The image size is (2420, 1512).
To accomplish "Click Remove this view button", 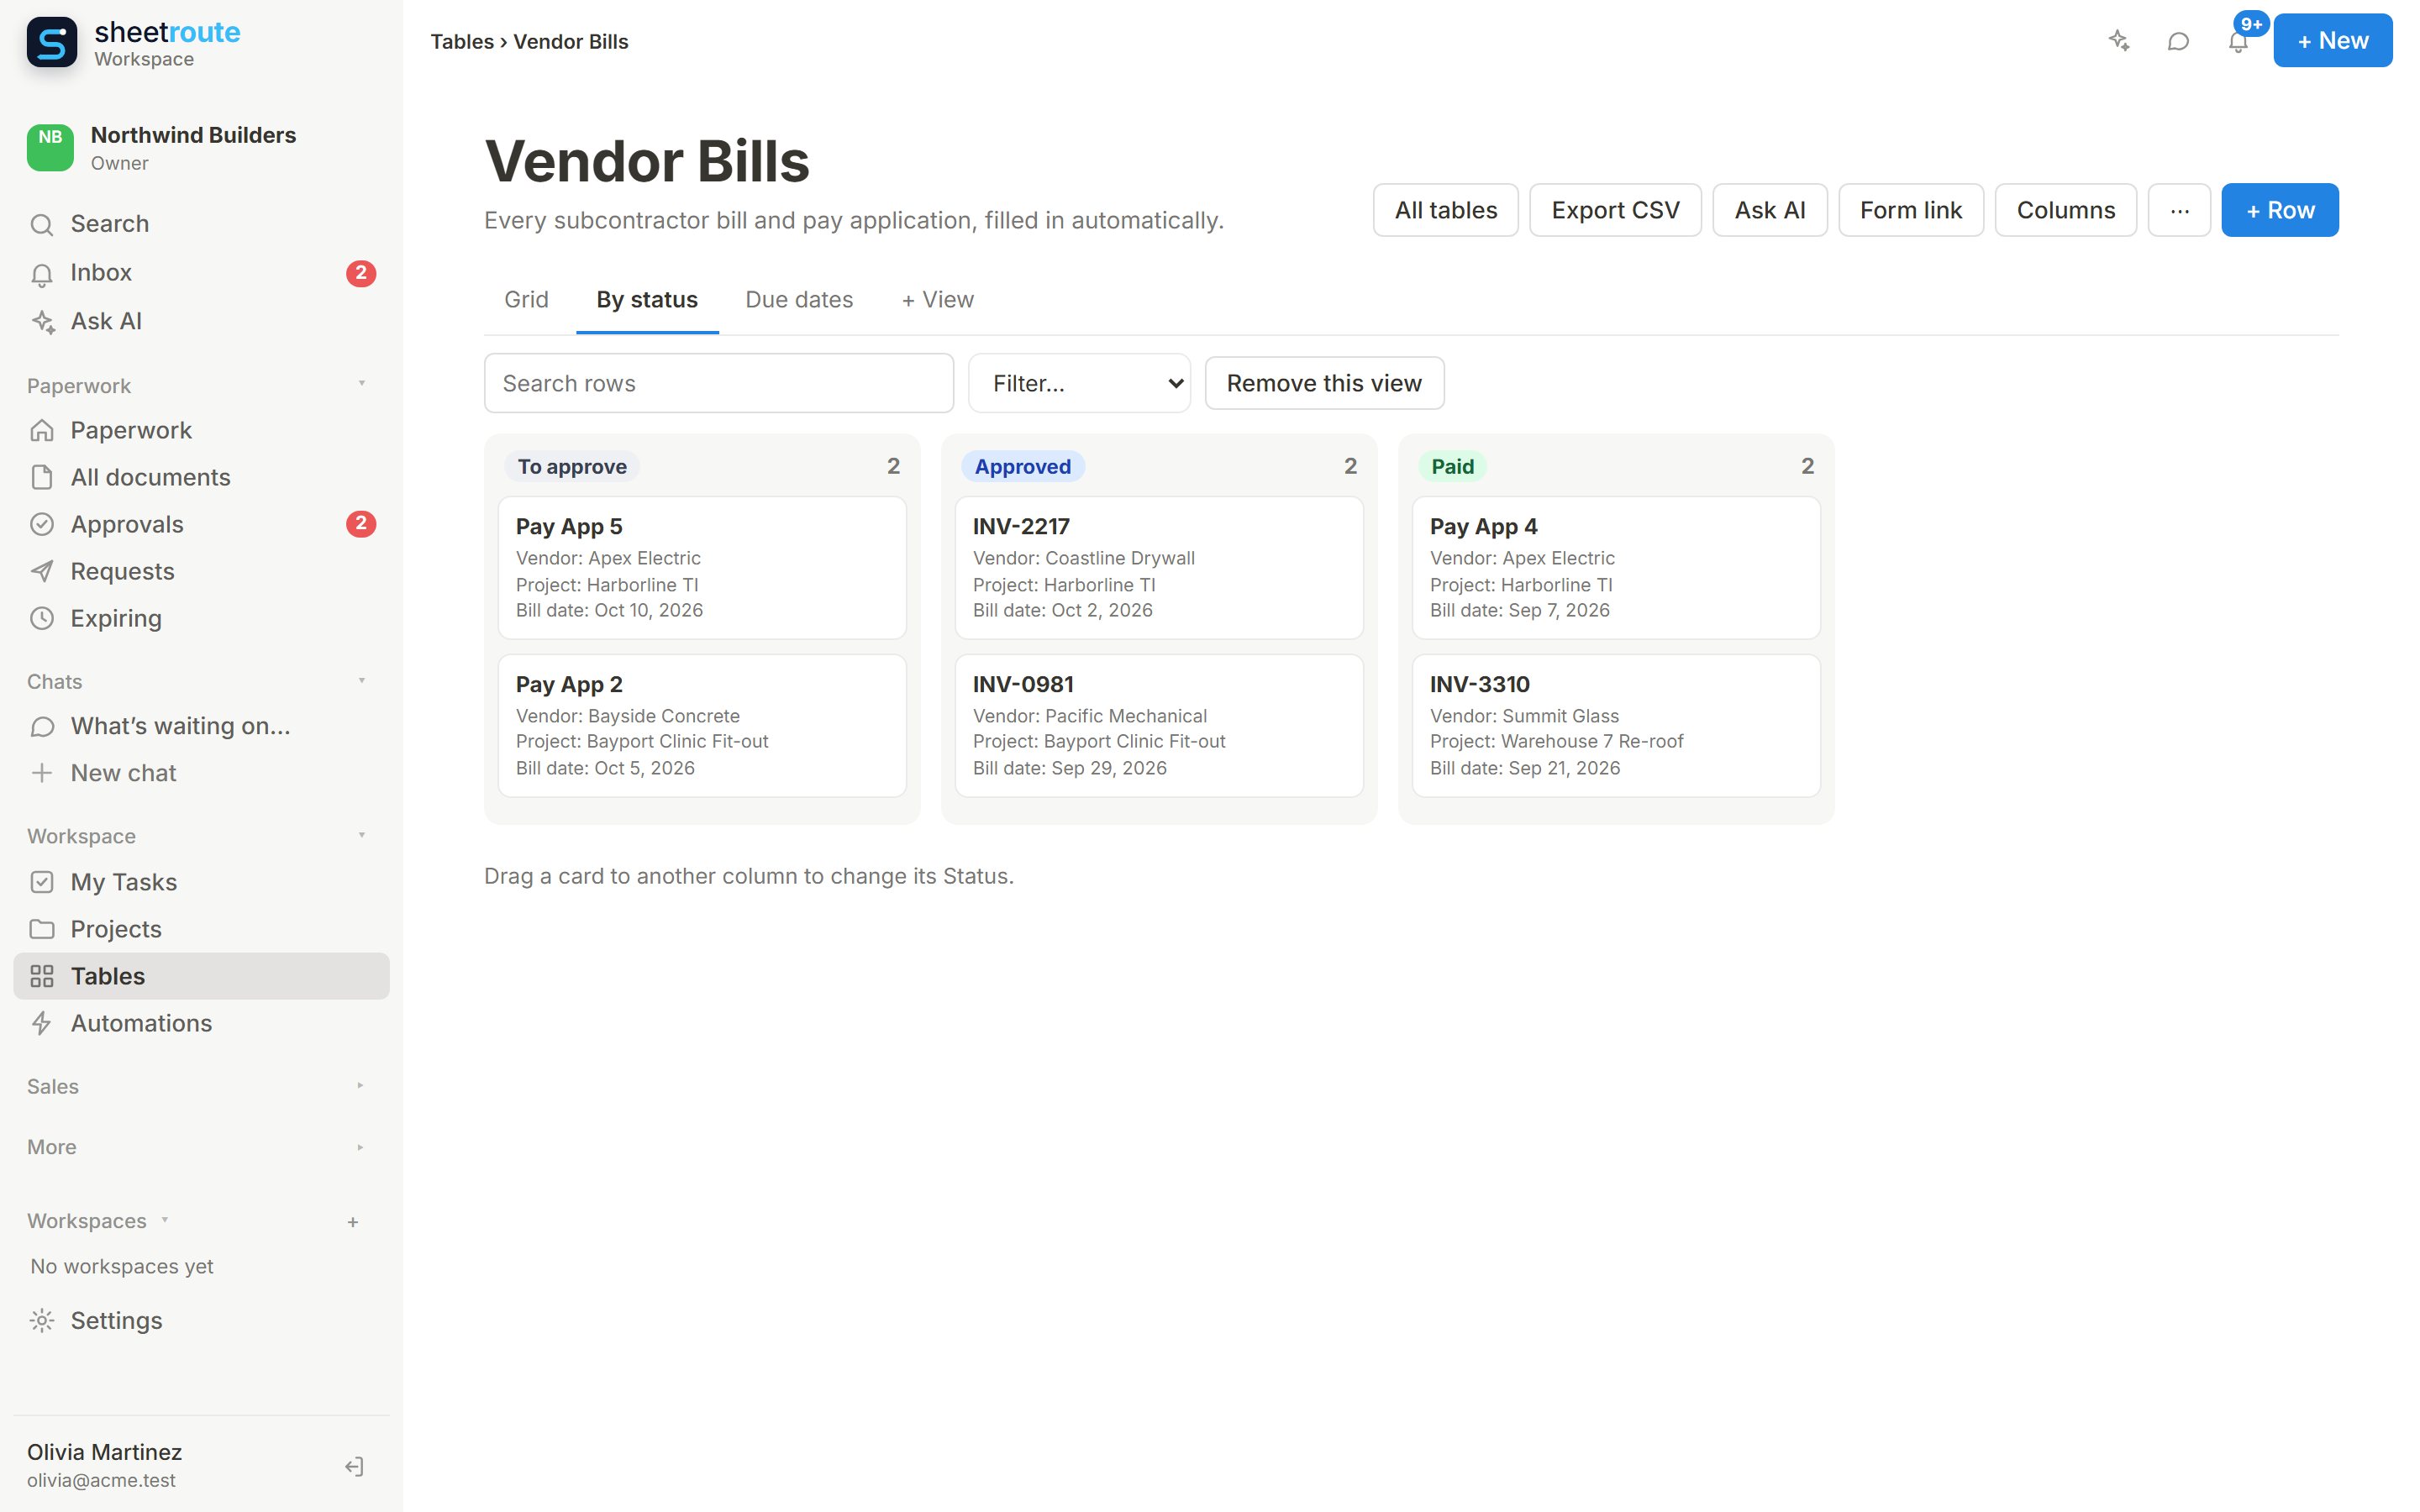I will click(x=1324, y=383).
